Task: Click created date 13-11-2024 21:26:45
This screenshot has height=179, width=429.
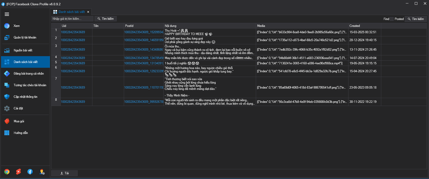Action: [363, 50]
